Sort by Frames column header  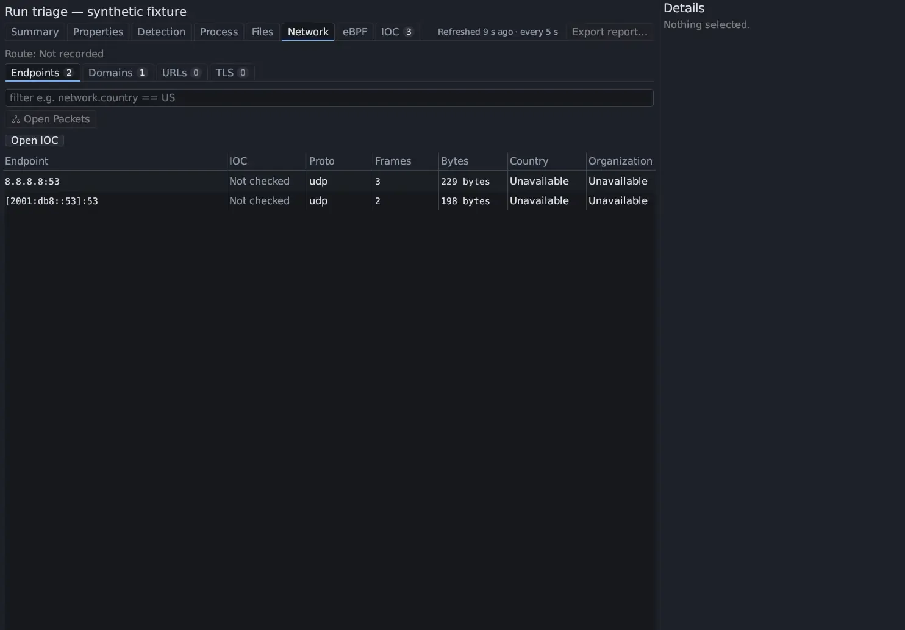(x=405, y=161)
